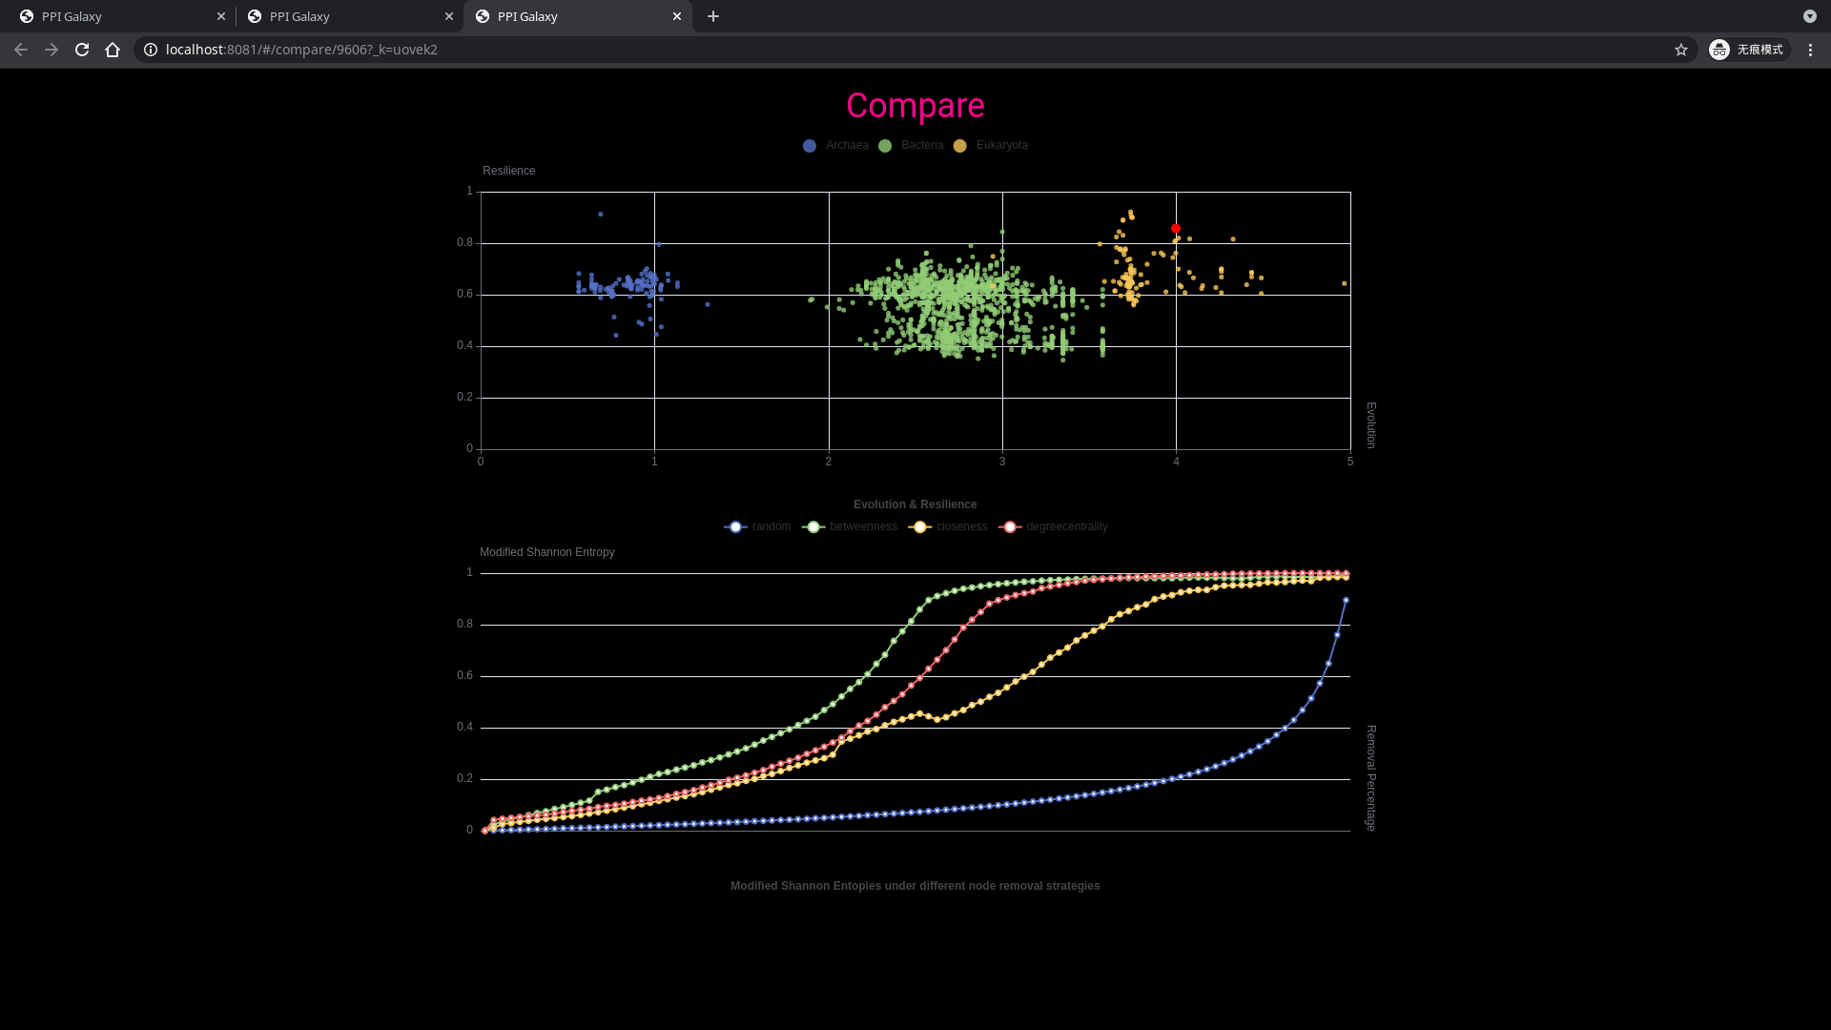Image resolution: width=1831 pixels, height=1030 pixels.
Task: Bookmark page with star icon
Action: coord(1681,50)
